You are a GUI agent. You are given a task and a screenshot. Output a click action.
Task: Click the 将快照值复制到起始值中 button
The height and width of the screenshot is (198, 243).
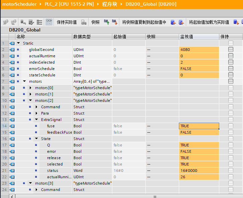tap(144, 22)
